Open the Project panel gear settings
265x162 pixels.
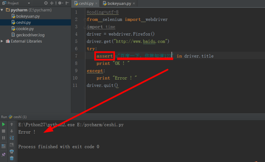(x=60, y=3)
